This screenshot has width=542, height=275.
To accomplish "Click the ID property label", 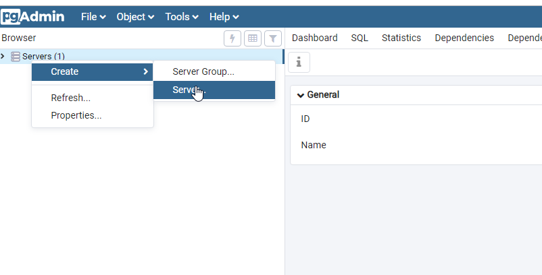I will 305,119.
